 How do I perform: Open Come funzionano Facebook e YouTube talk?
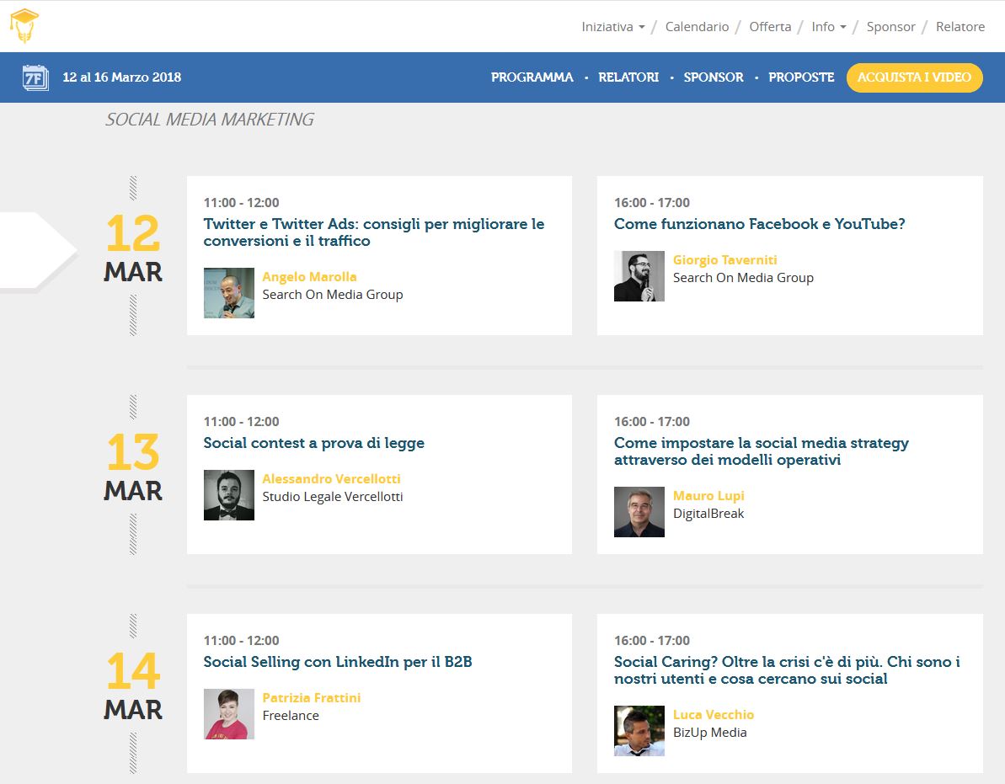point(760,224)
